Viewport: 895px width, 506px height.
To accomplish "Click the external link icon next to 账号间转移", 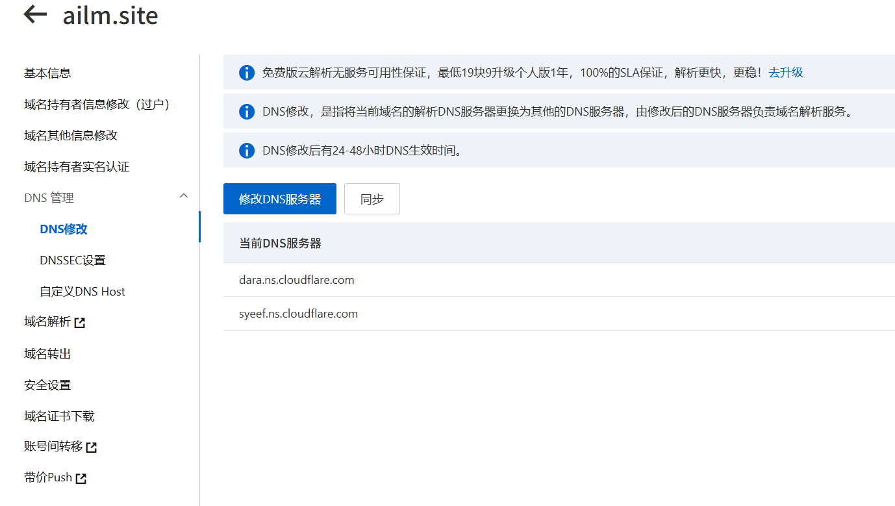I will (92, 448).
